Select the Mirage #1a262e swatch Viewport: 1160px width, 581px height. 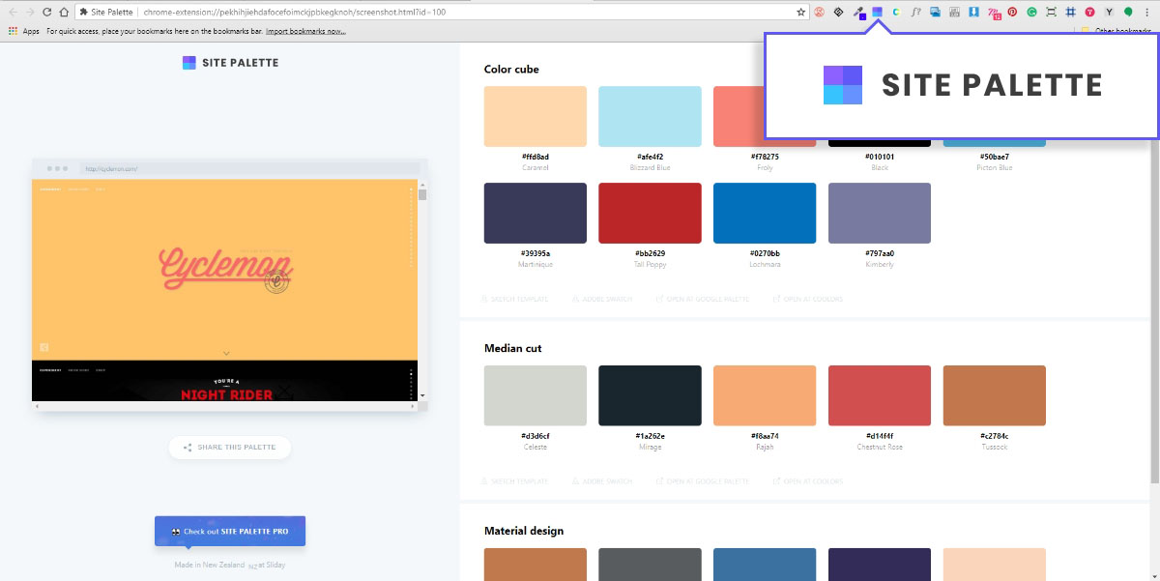pos(650,395)
